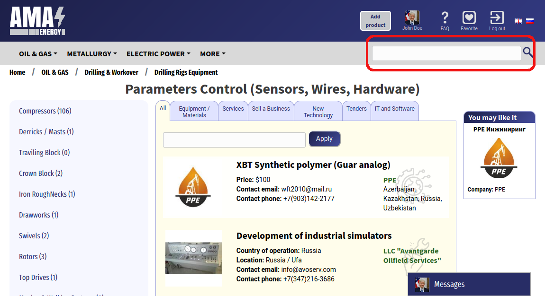Screen dimensions: 545x296
Task: Select the Tenders tab
Action: (356, 109)
